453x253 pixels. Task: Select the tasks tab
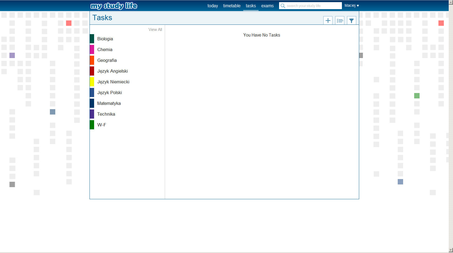point(251,6)
